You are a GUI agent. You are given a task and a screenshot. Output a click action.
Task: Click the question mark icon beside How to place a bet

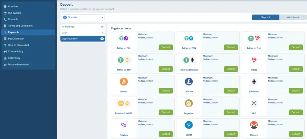(x=5, y=45)
